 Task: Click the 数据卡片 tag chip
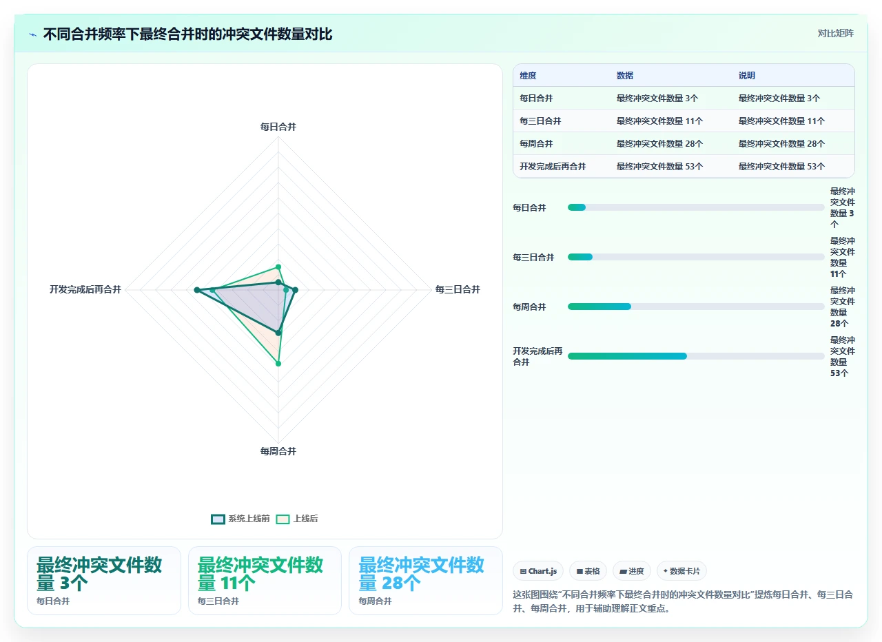681,571
